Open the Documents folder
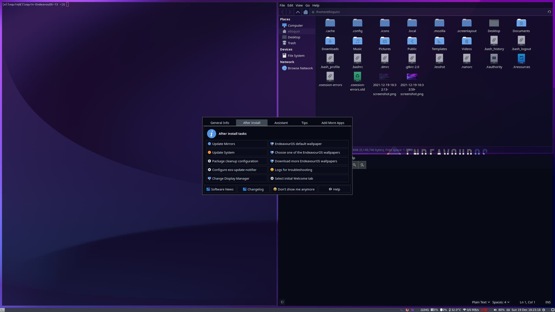 point(521,26)
